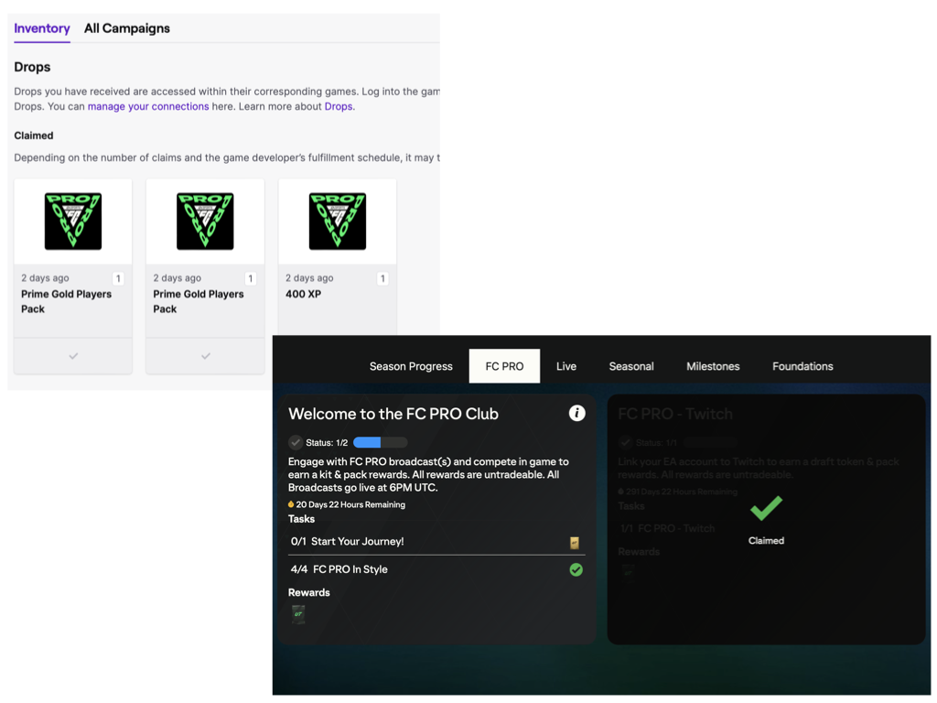The image size is (937, 703).
Task: Click the Welcome to the FC PRO Club title
Action: click(x=393, y=414)
